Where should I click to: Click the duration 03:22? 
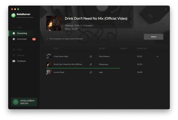click(x=140, y=56)
